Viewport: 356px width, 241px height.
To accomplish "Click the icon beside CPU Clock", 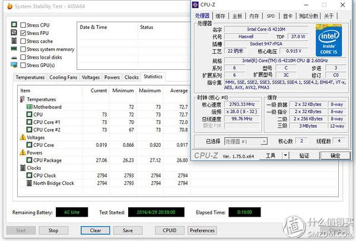I will point(29,175).
